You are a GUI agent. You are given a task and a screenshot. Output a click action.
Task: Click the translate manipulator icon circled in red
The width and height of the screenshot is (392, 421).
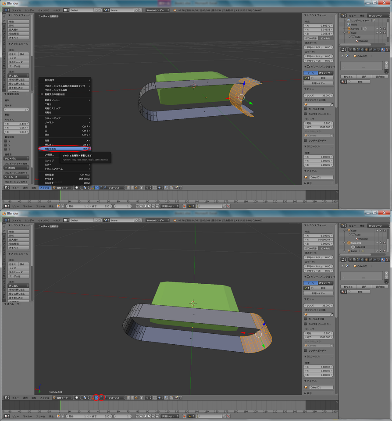coord(96,398)
